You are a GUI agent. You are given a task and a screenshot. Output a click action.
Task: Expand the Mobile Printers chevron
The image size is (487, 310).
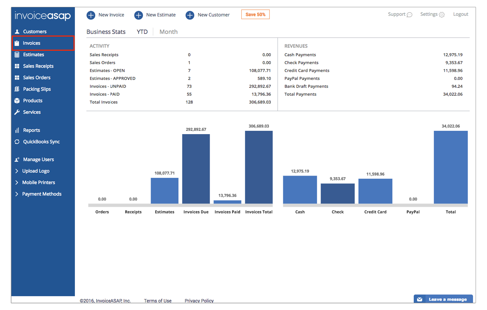(17, 182)
